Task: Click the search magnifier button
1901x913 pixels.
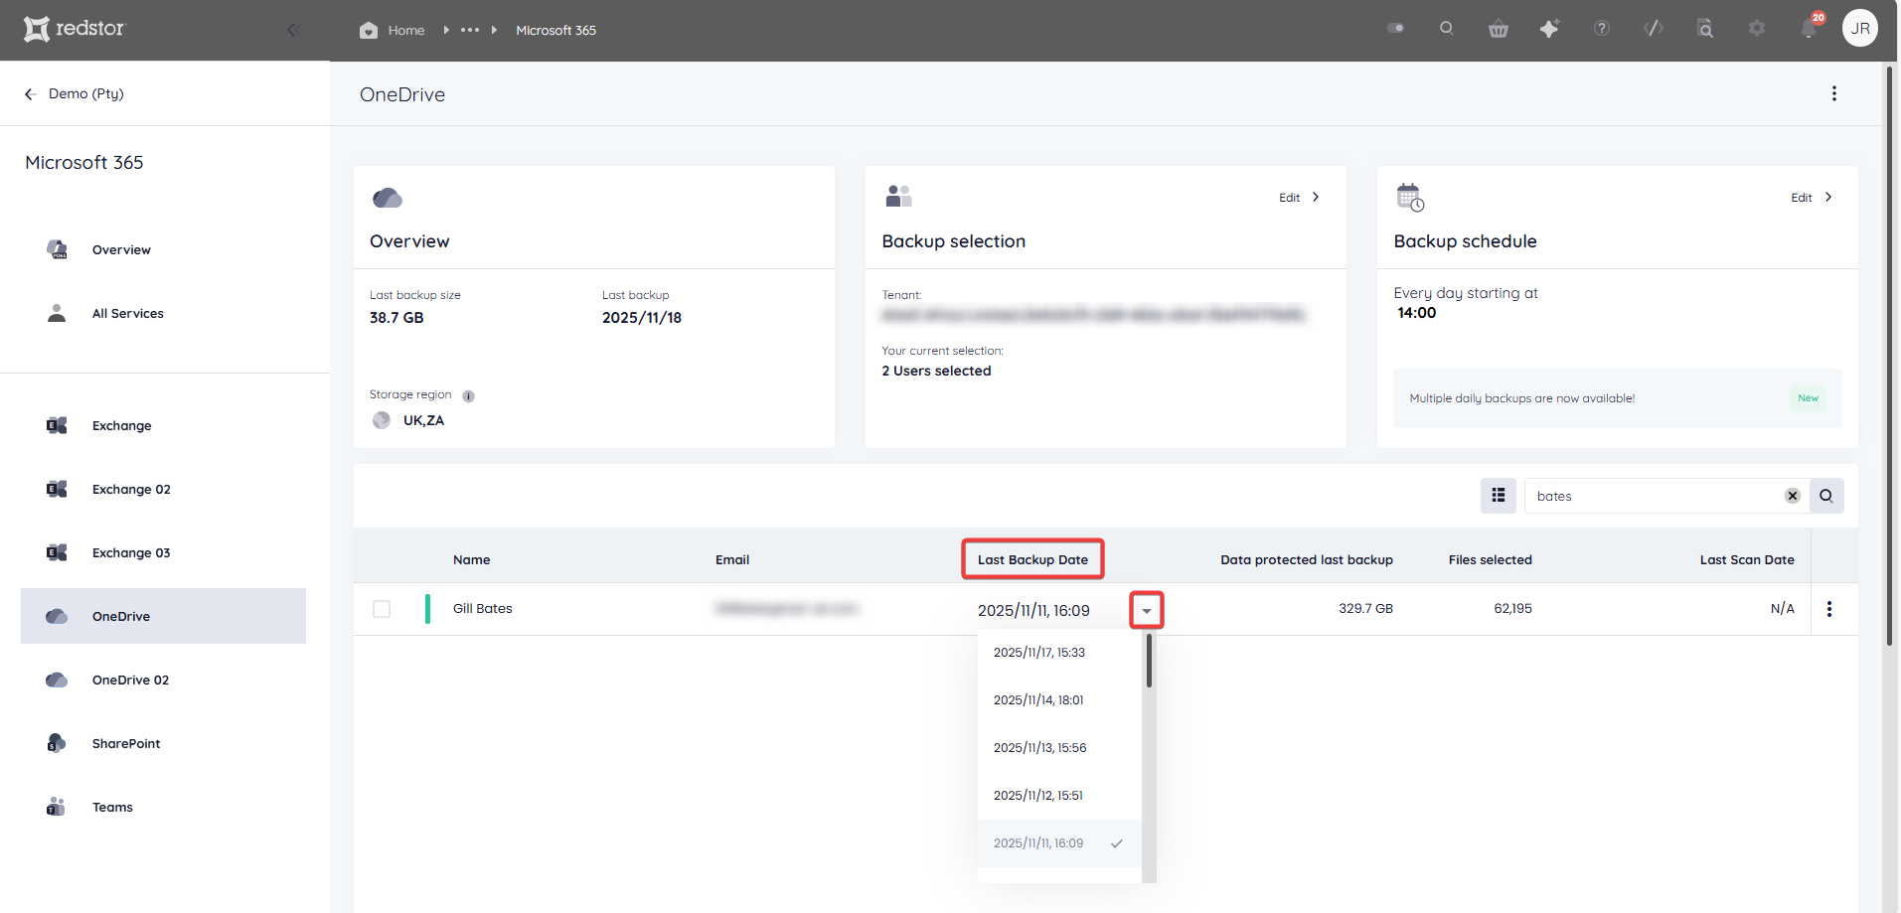Action: pyautogui.click(x=1826, y=496)
